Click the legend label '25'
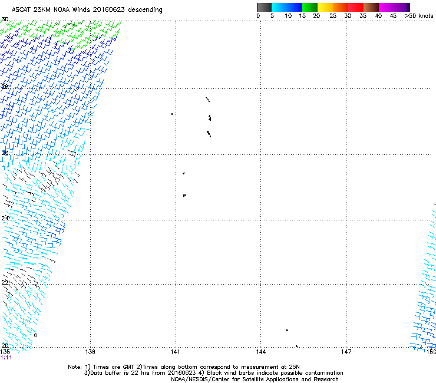436x383 pixels. tap(333, 16)
